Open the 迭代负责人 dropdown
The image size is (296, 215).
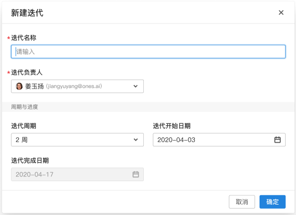click(x=78, y=86)
